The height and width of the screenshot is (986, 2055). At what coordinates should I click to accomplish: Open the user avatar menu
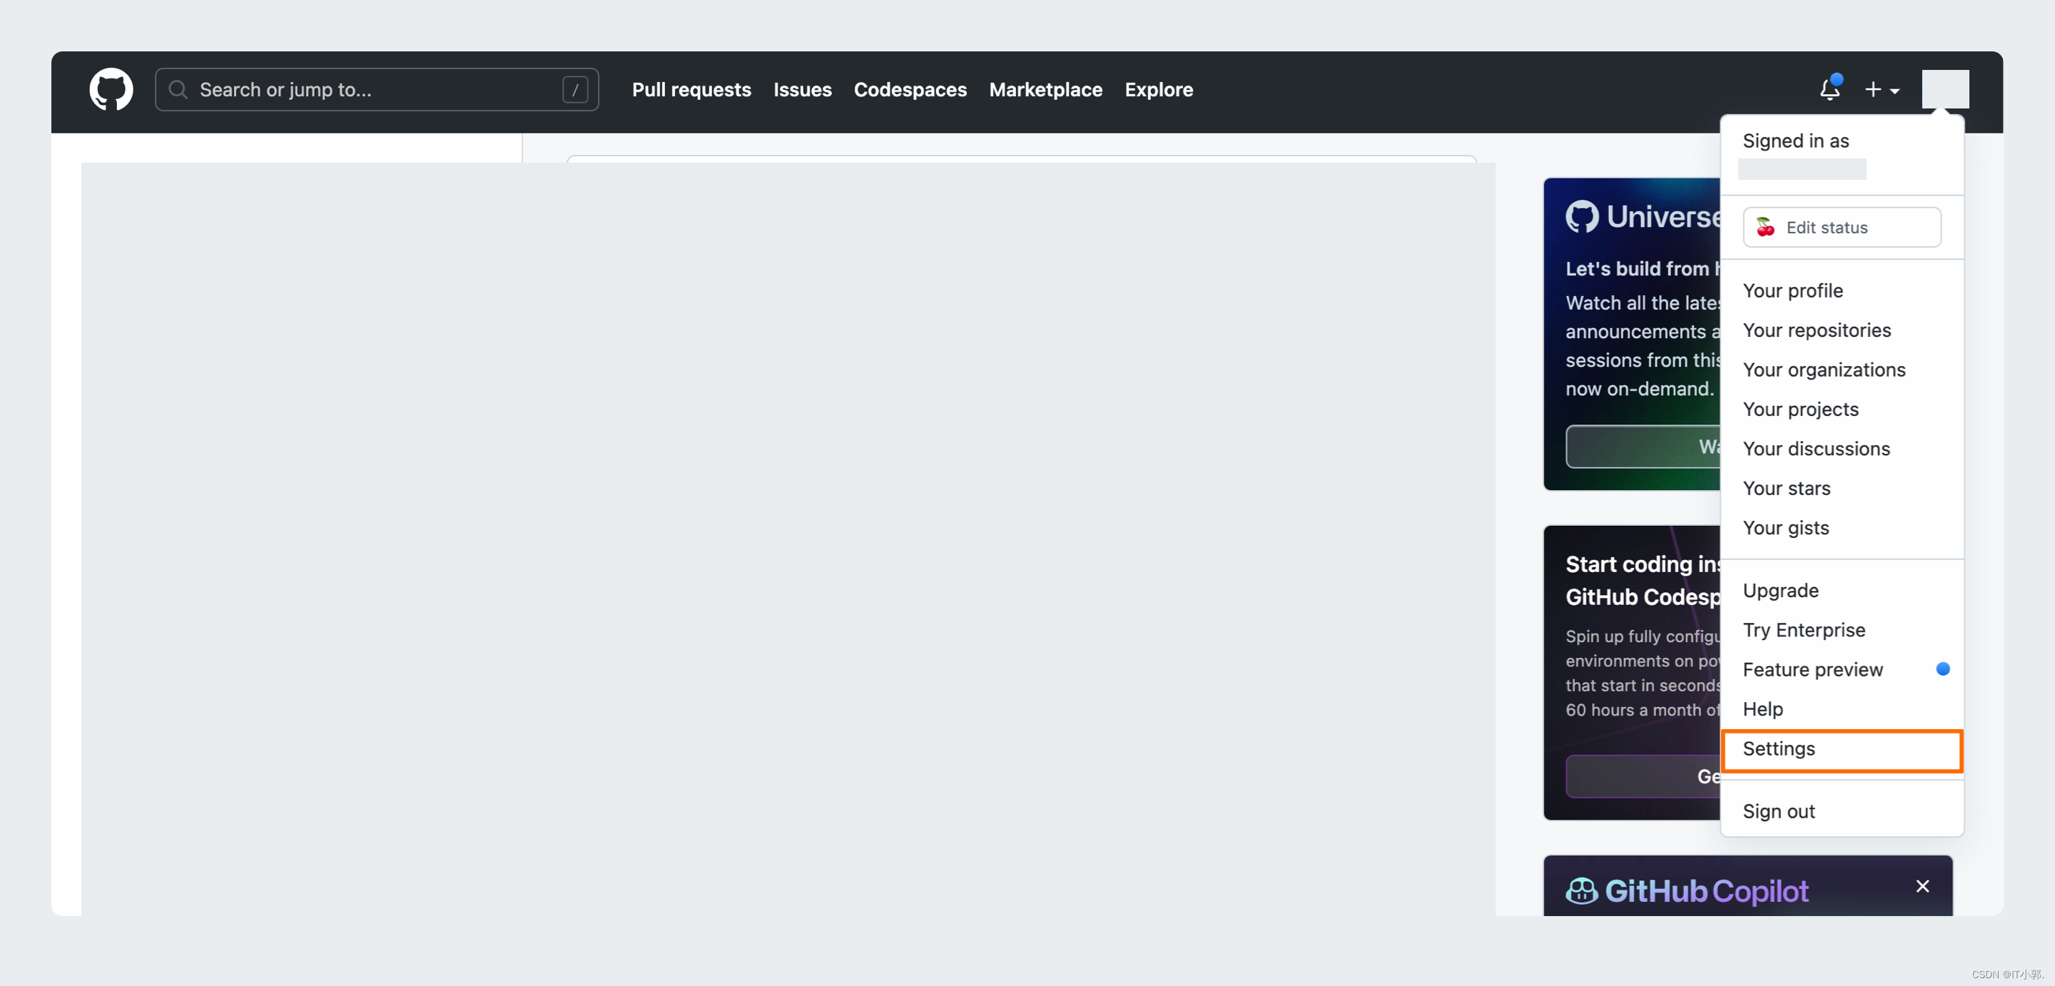tap(1945, 89)
